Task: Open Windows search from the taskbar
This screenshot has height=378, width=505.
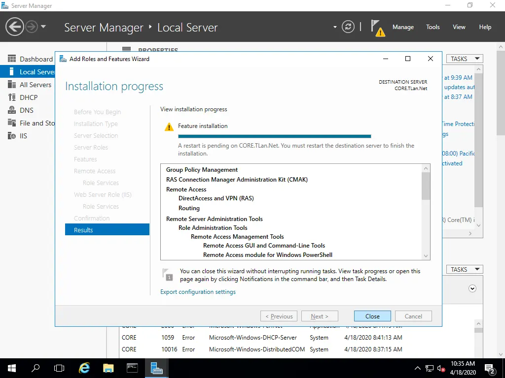Action: pyautogui.click(x=36, y=368)
